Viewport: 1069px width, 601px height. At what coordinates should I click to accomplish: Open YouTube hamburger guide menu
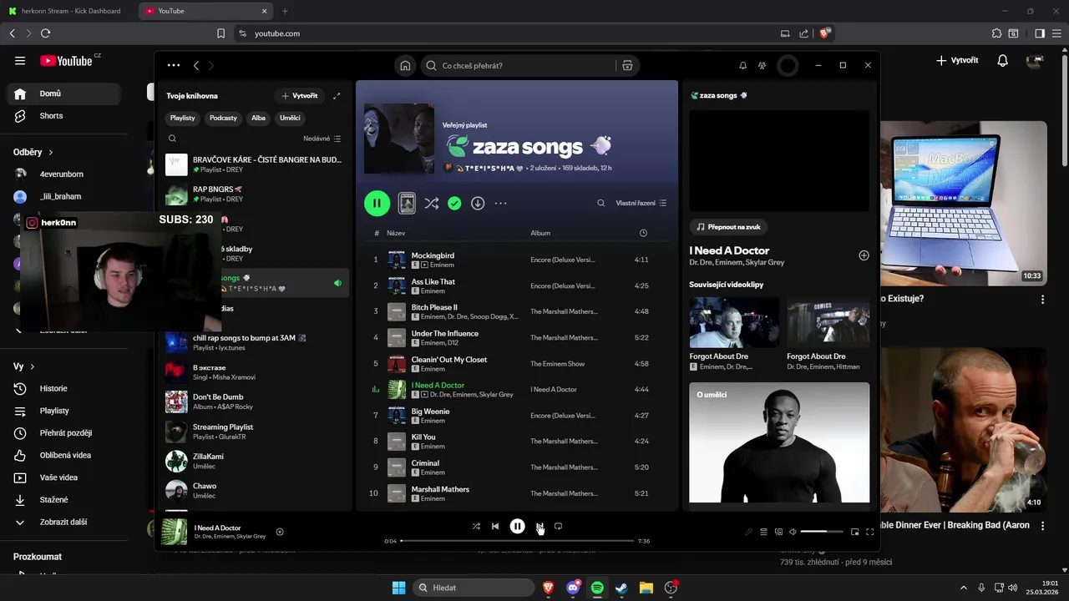point(20,61)
